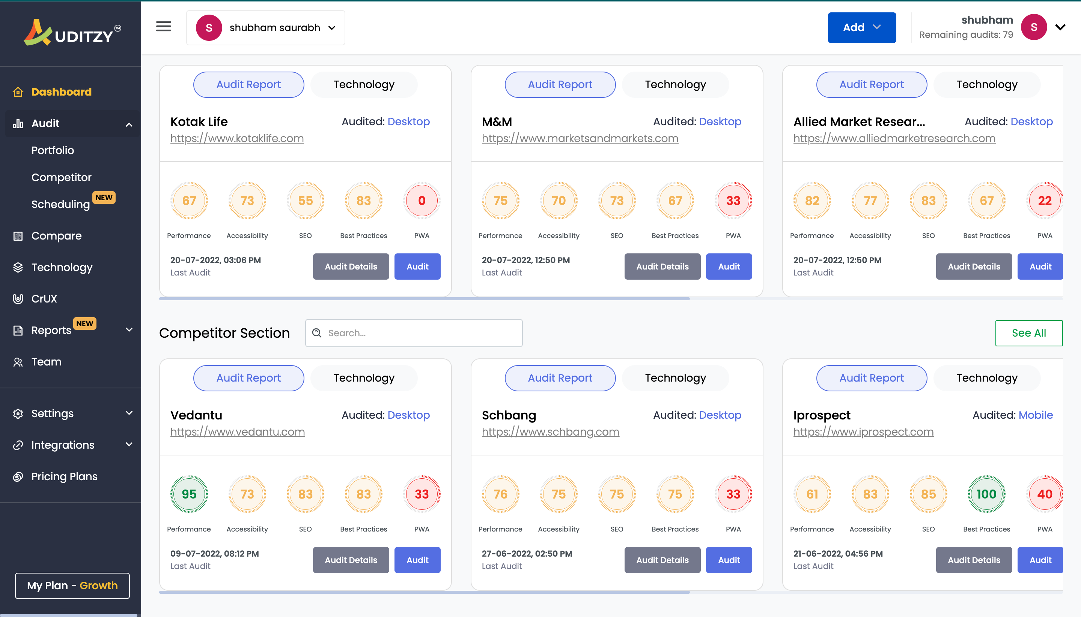Click the Team people icon
Image resolution: width=1081 pixels, height=617 pixels.
pos(18,361)
